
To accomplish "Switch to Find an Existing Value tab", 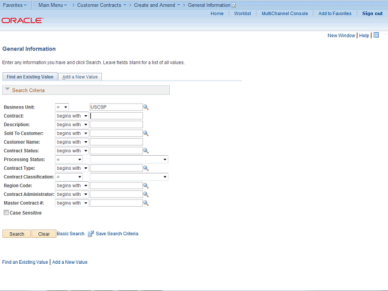I will click(x=30, y=77).
